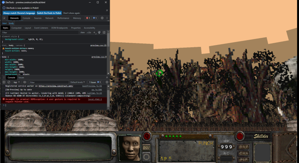The height and width of the screenshot is (163, 299).
Task: Click the red Skilldex button
Action: click(x=240, y=136)
